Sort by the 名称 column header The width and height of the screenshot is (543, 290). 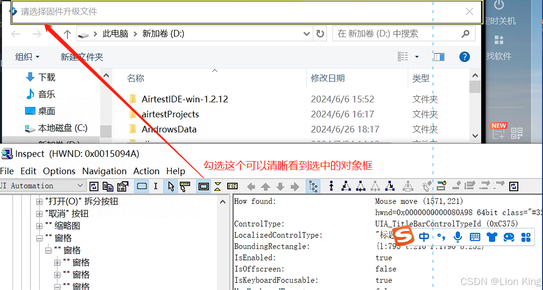click(135, 78)
